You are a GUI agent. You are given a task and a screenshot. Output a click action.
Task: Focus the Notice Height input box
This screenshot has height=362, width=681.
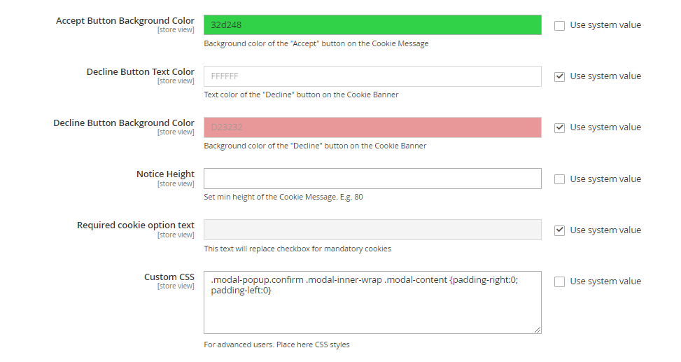pos(372,179)
